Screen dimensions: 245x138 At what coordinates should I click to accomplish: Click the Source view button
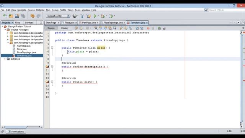pos(51,28)
